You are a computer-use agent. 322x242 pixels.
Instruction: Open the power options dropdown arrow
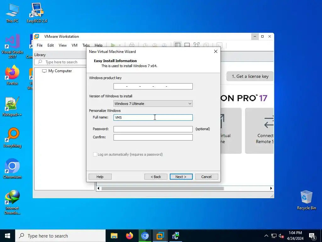click(x=120, y=45)
